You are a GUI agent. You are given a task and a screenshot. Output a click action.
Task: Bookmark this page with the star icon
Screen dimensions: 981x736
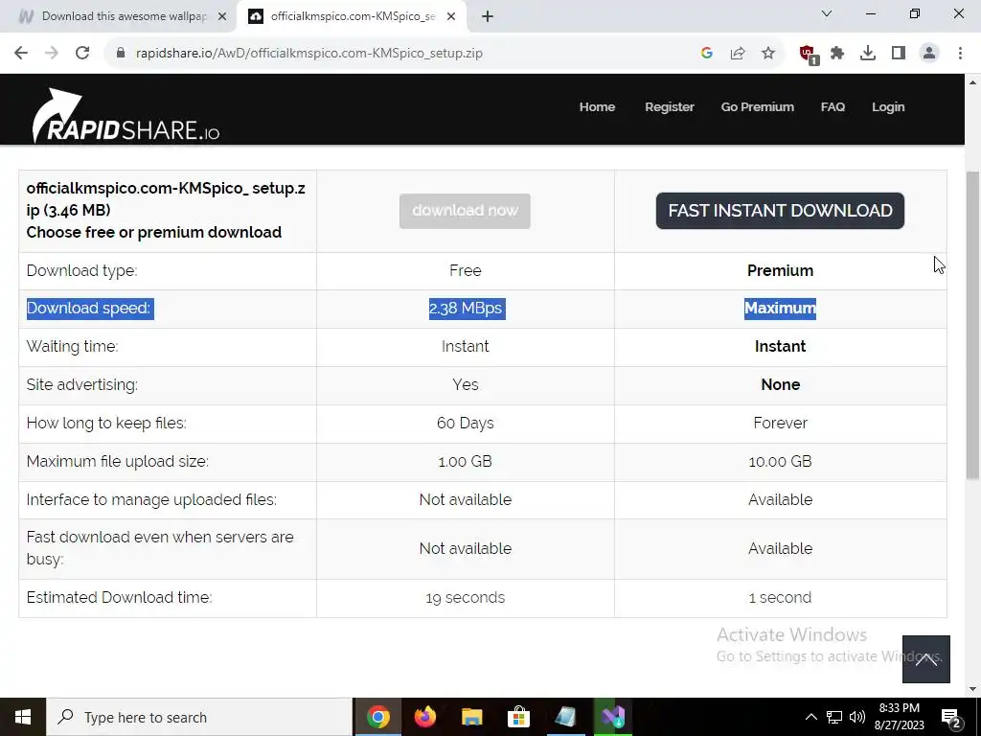pyautogui.click(x=768, y=53)
